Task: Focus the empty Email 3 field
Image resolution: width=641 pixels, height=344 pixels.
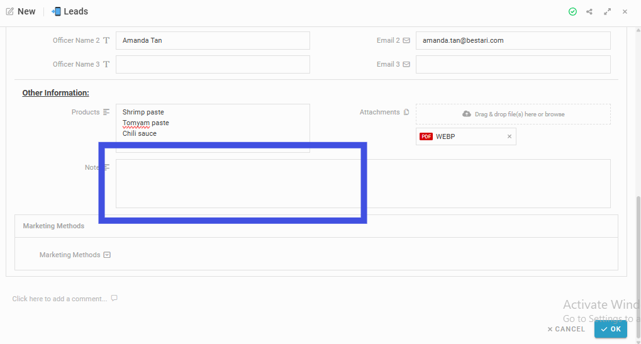Action: point(513,64)
